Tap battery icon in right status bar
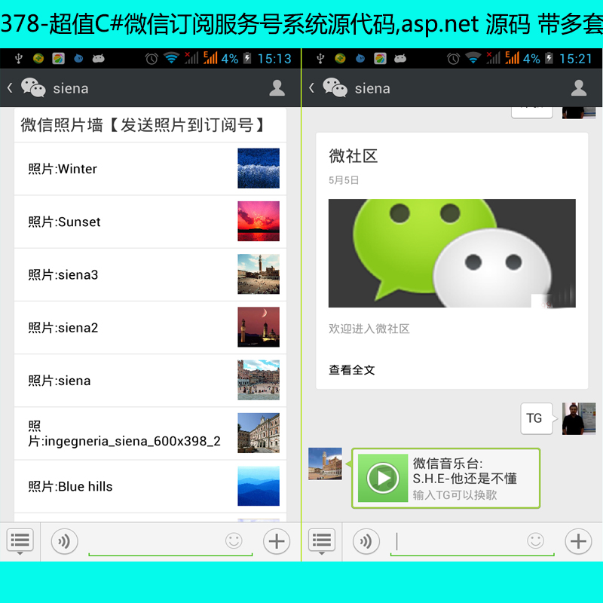 pyautogui.click(x=549, y=59)
